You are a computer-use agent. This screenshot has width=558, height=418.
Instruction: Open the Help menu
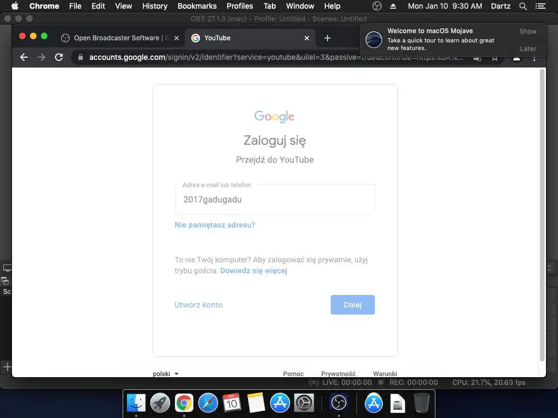[332, 6]
